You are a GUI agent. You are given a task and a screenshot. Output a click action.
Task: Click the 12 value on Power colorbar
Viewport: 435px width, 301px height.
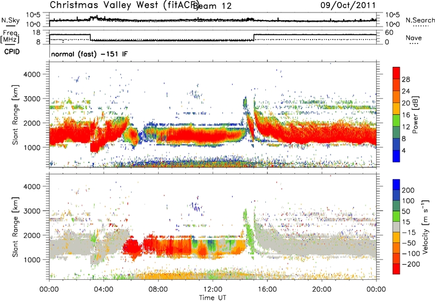406,127
